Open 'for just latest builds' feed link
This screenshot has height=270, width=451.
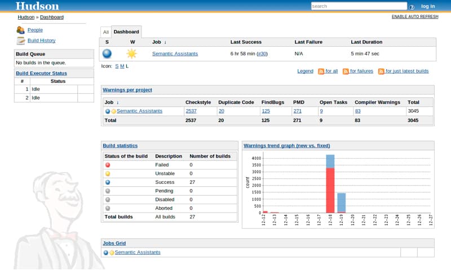click(x=407, y=71)
